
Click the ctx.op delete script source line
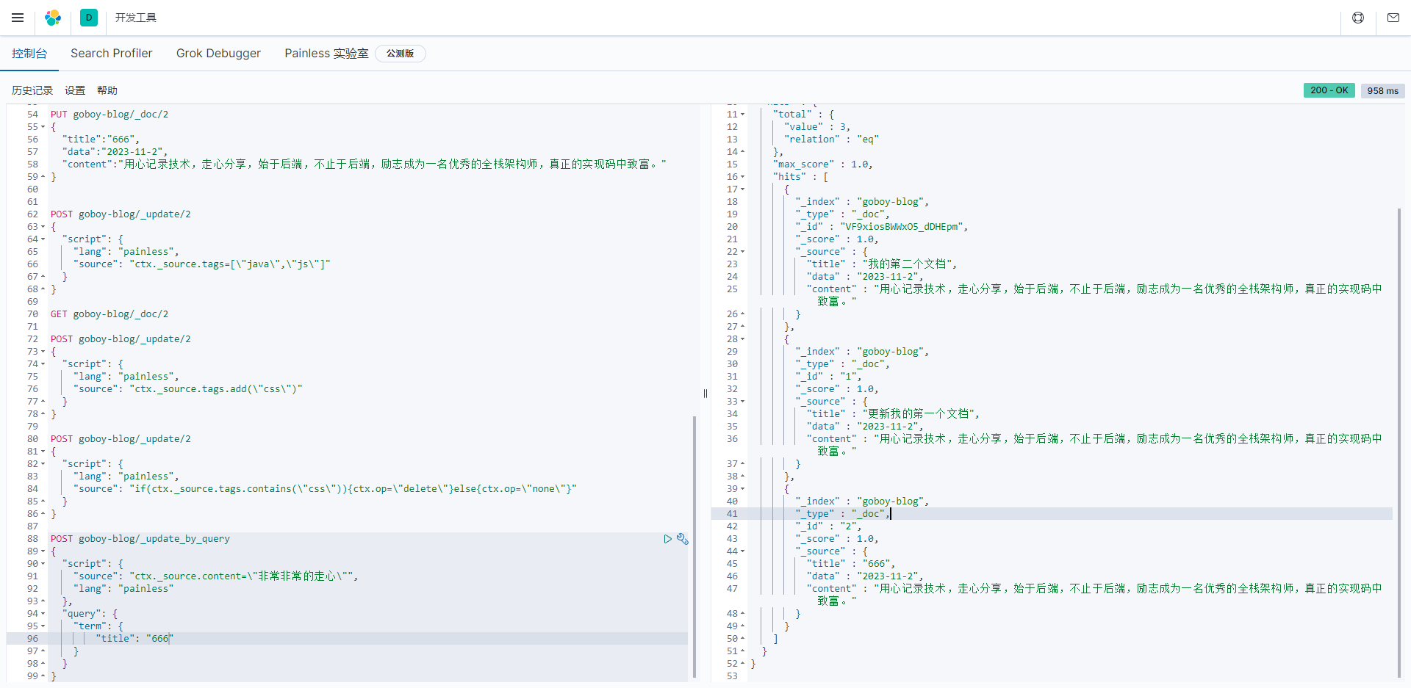(x=325, y=489)
